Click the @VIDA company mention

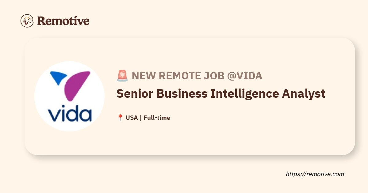coord(245,76)
